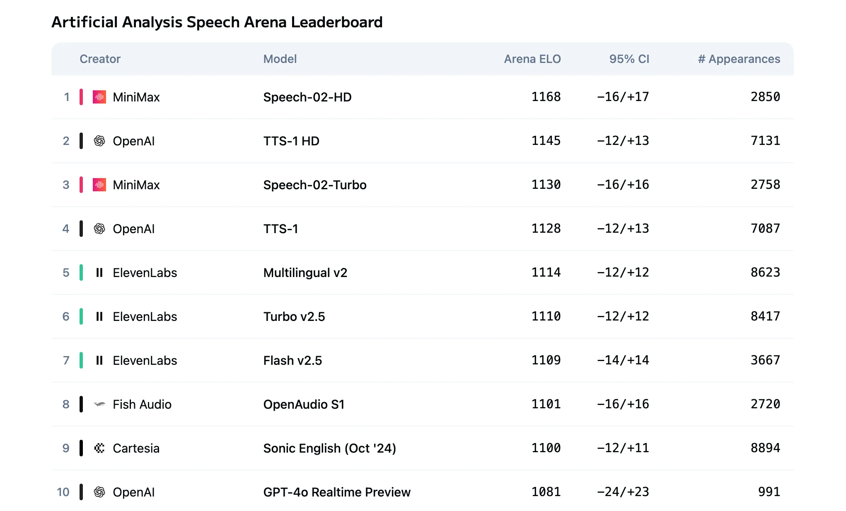Image resolution: width=846 pixels, height=511 pixels.
Task: Click the Creator column header
Action: [x=100, y=59]
